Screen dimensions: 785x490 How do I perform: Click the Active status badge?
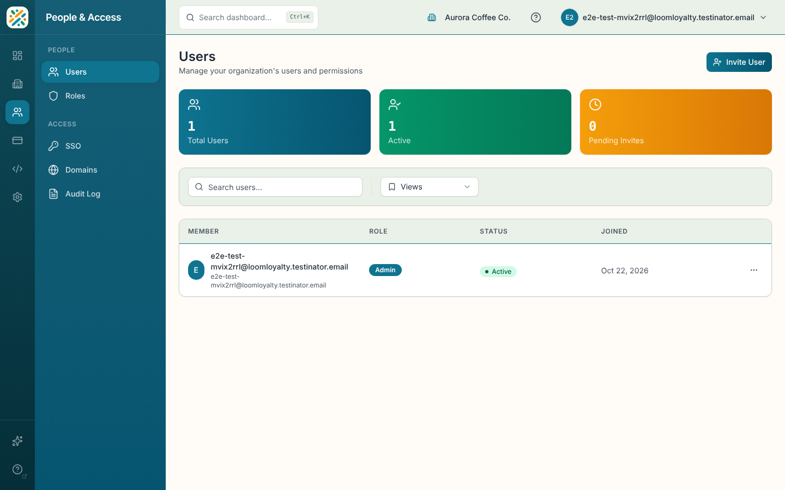click(498, 272)
